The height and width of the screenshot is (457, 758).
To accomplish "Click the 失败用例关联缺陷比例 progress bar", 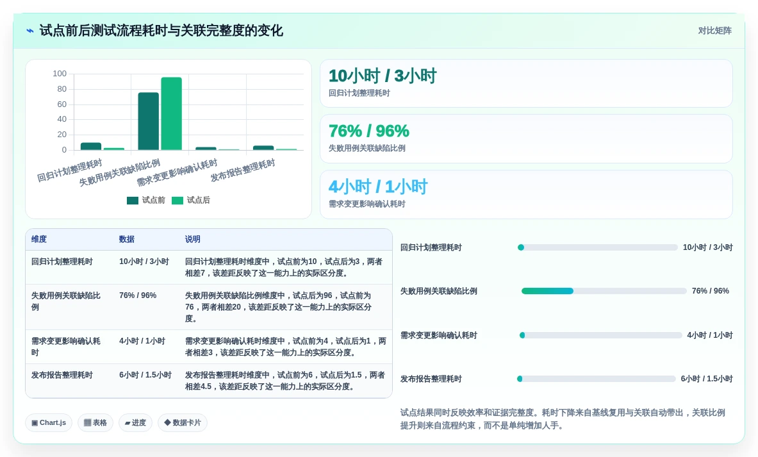I will [604, 291].
